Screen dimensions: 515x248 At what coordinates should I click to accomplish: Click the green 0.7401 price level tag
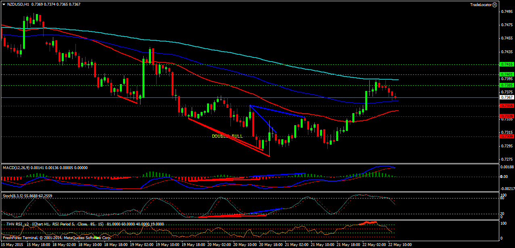click(x=507, y=74)
